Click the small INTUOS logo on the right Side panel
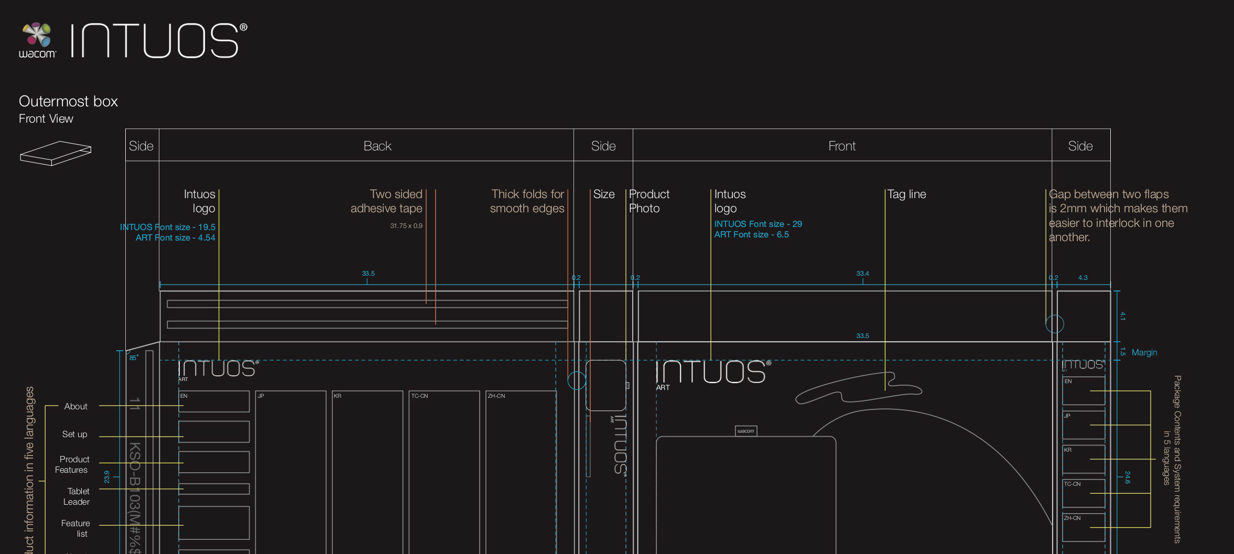This screenshot has width=1234, height=554. [1084, 365]
